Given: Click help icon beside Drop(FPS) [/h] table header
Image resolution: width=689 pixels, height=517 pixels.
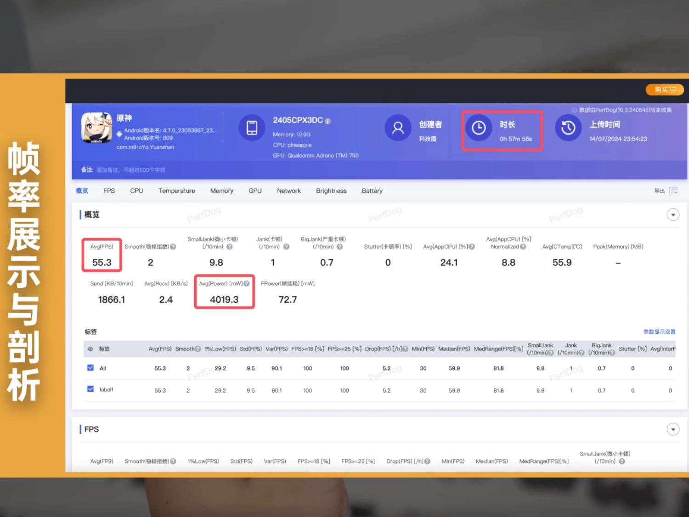Looking at the screenshot, I should tap(405, 349).
